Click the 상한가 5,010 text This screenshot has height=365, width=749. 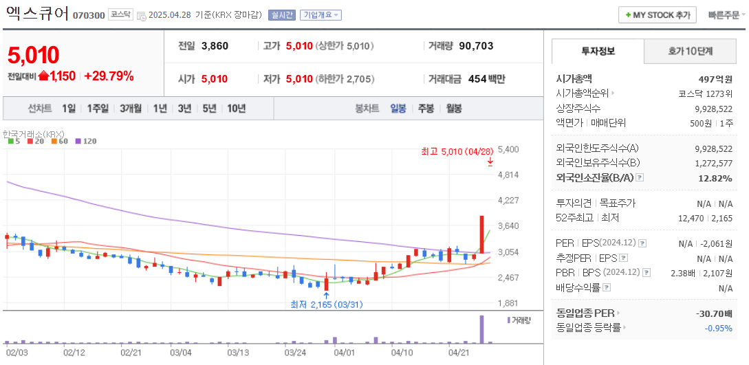[345, 46]
